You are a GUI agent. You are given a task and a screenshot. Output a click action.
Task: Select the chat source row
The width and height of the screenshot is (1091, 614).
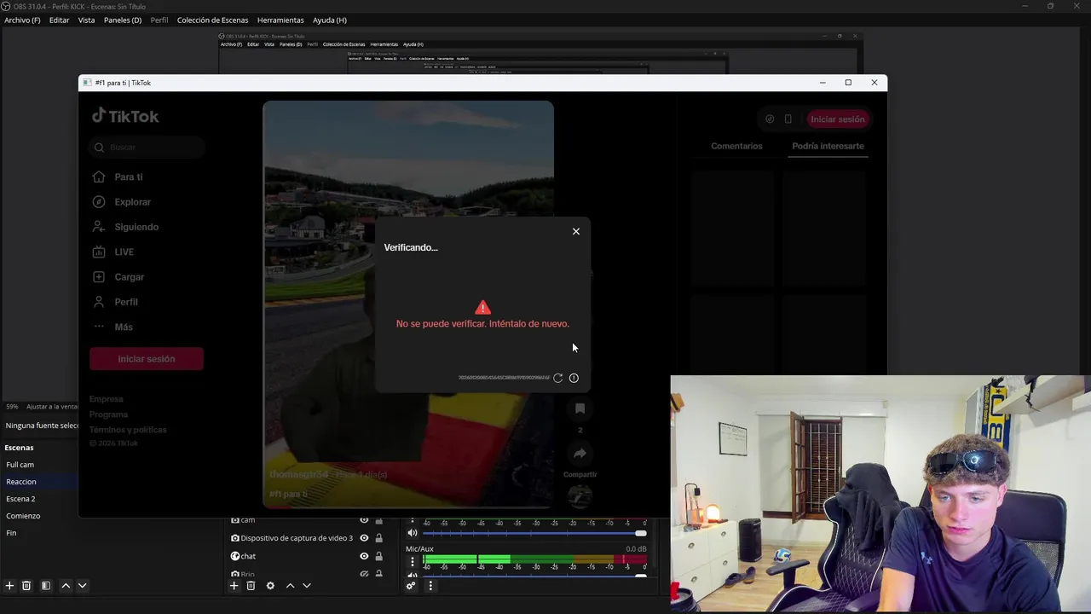[x=307, y=556]
